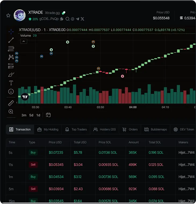Image resolution: width=196 pixels, height=204 pixels.
Task: Click the Price USD column header
Action: [55, 142]
